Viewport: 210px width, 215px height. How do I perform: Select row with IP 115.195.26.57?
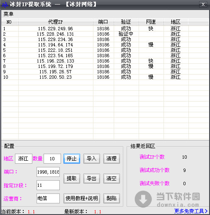tap(105, 72)
